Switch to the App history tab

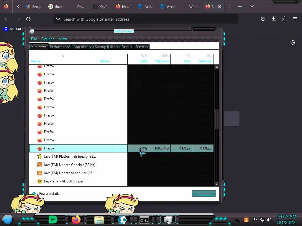(82, 47)
